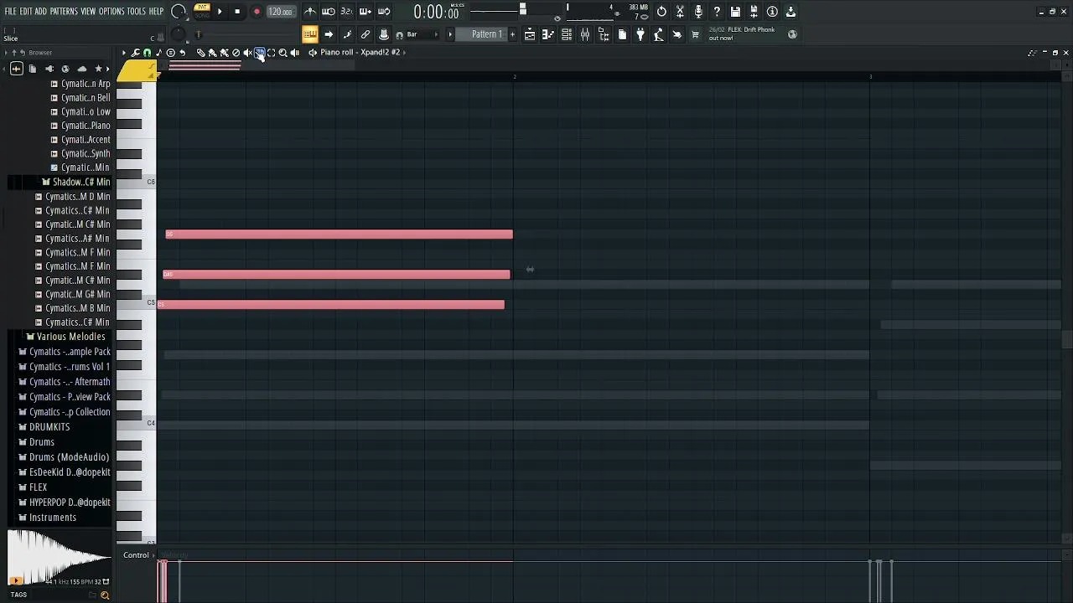Toggle Pattern/Song mode switch
This screenshot has height=603, width=1073.
coord(202,11)
